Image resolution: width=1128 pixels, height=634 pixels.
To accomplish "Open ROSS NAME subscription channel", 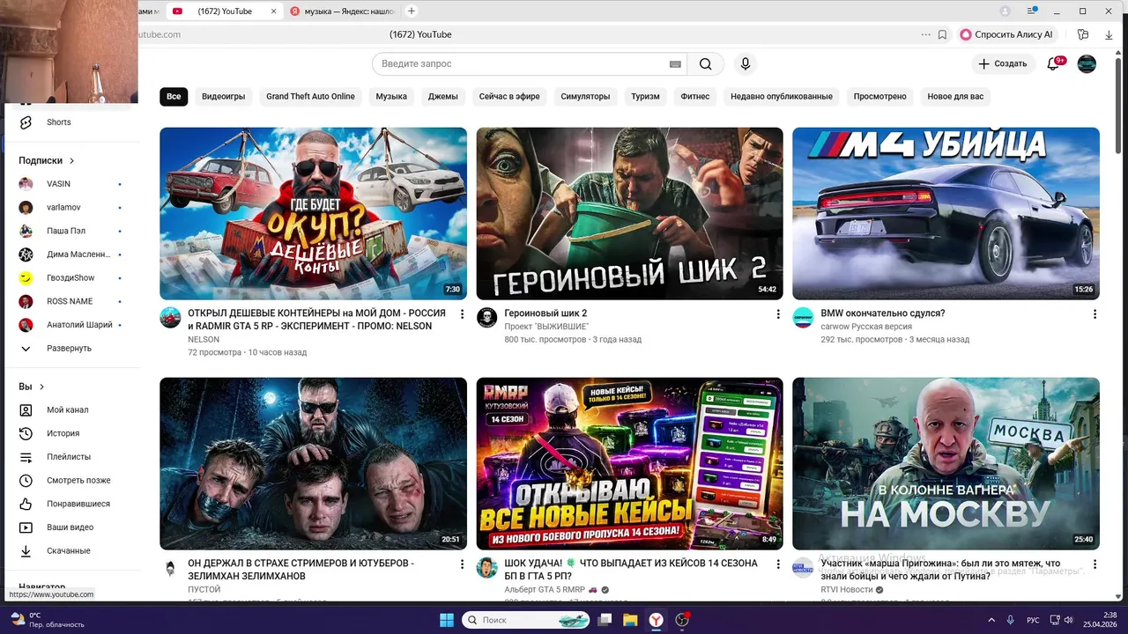I will (70, 301).
